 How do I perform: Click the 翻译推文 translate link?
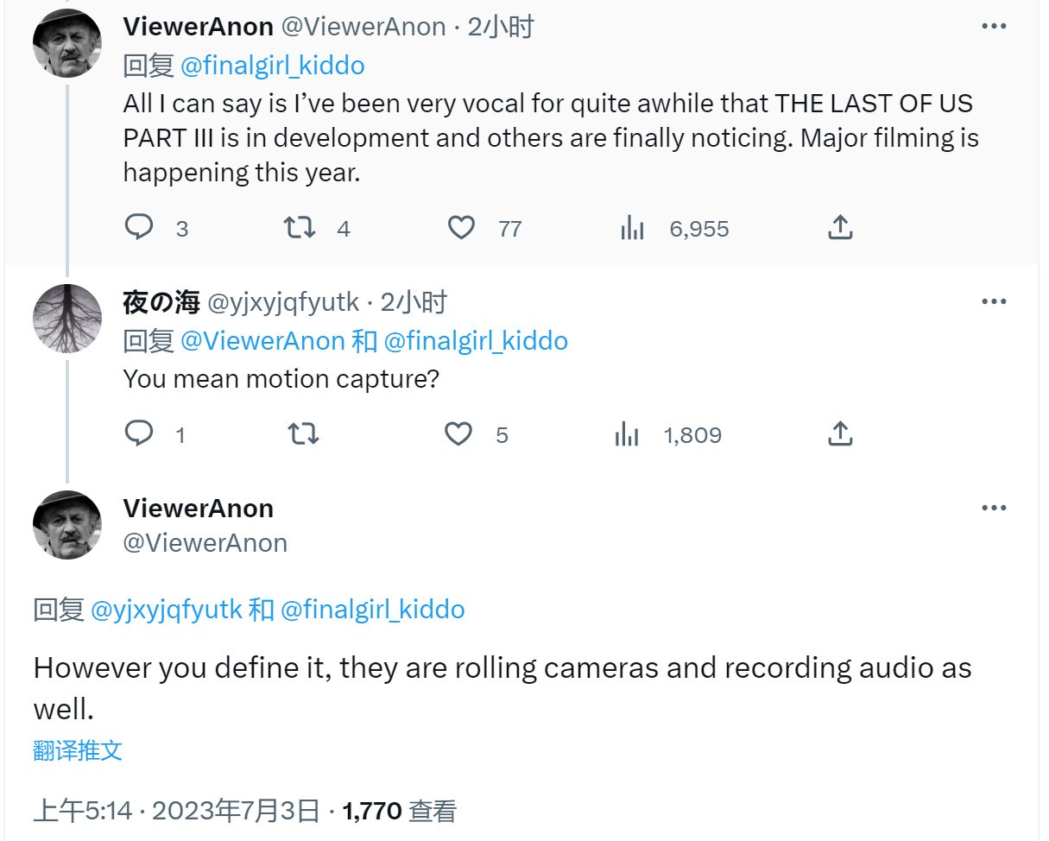coord(78,750)
